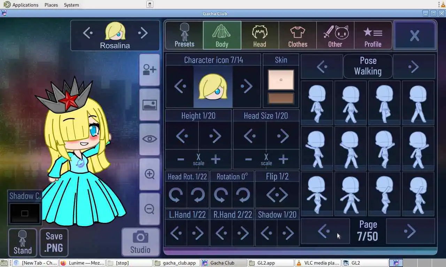Image resolution: width=446 pixels, height=267 pixels.
Task: Click the Pose Walking label button
Action: (x=368, y=66)
